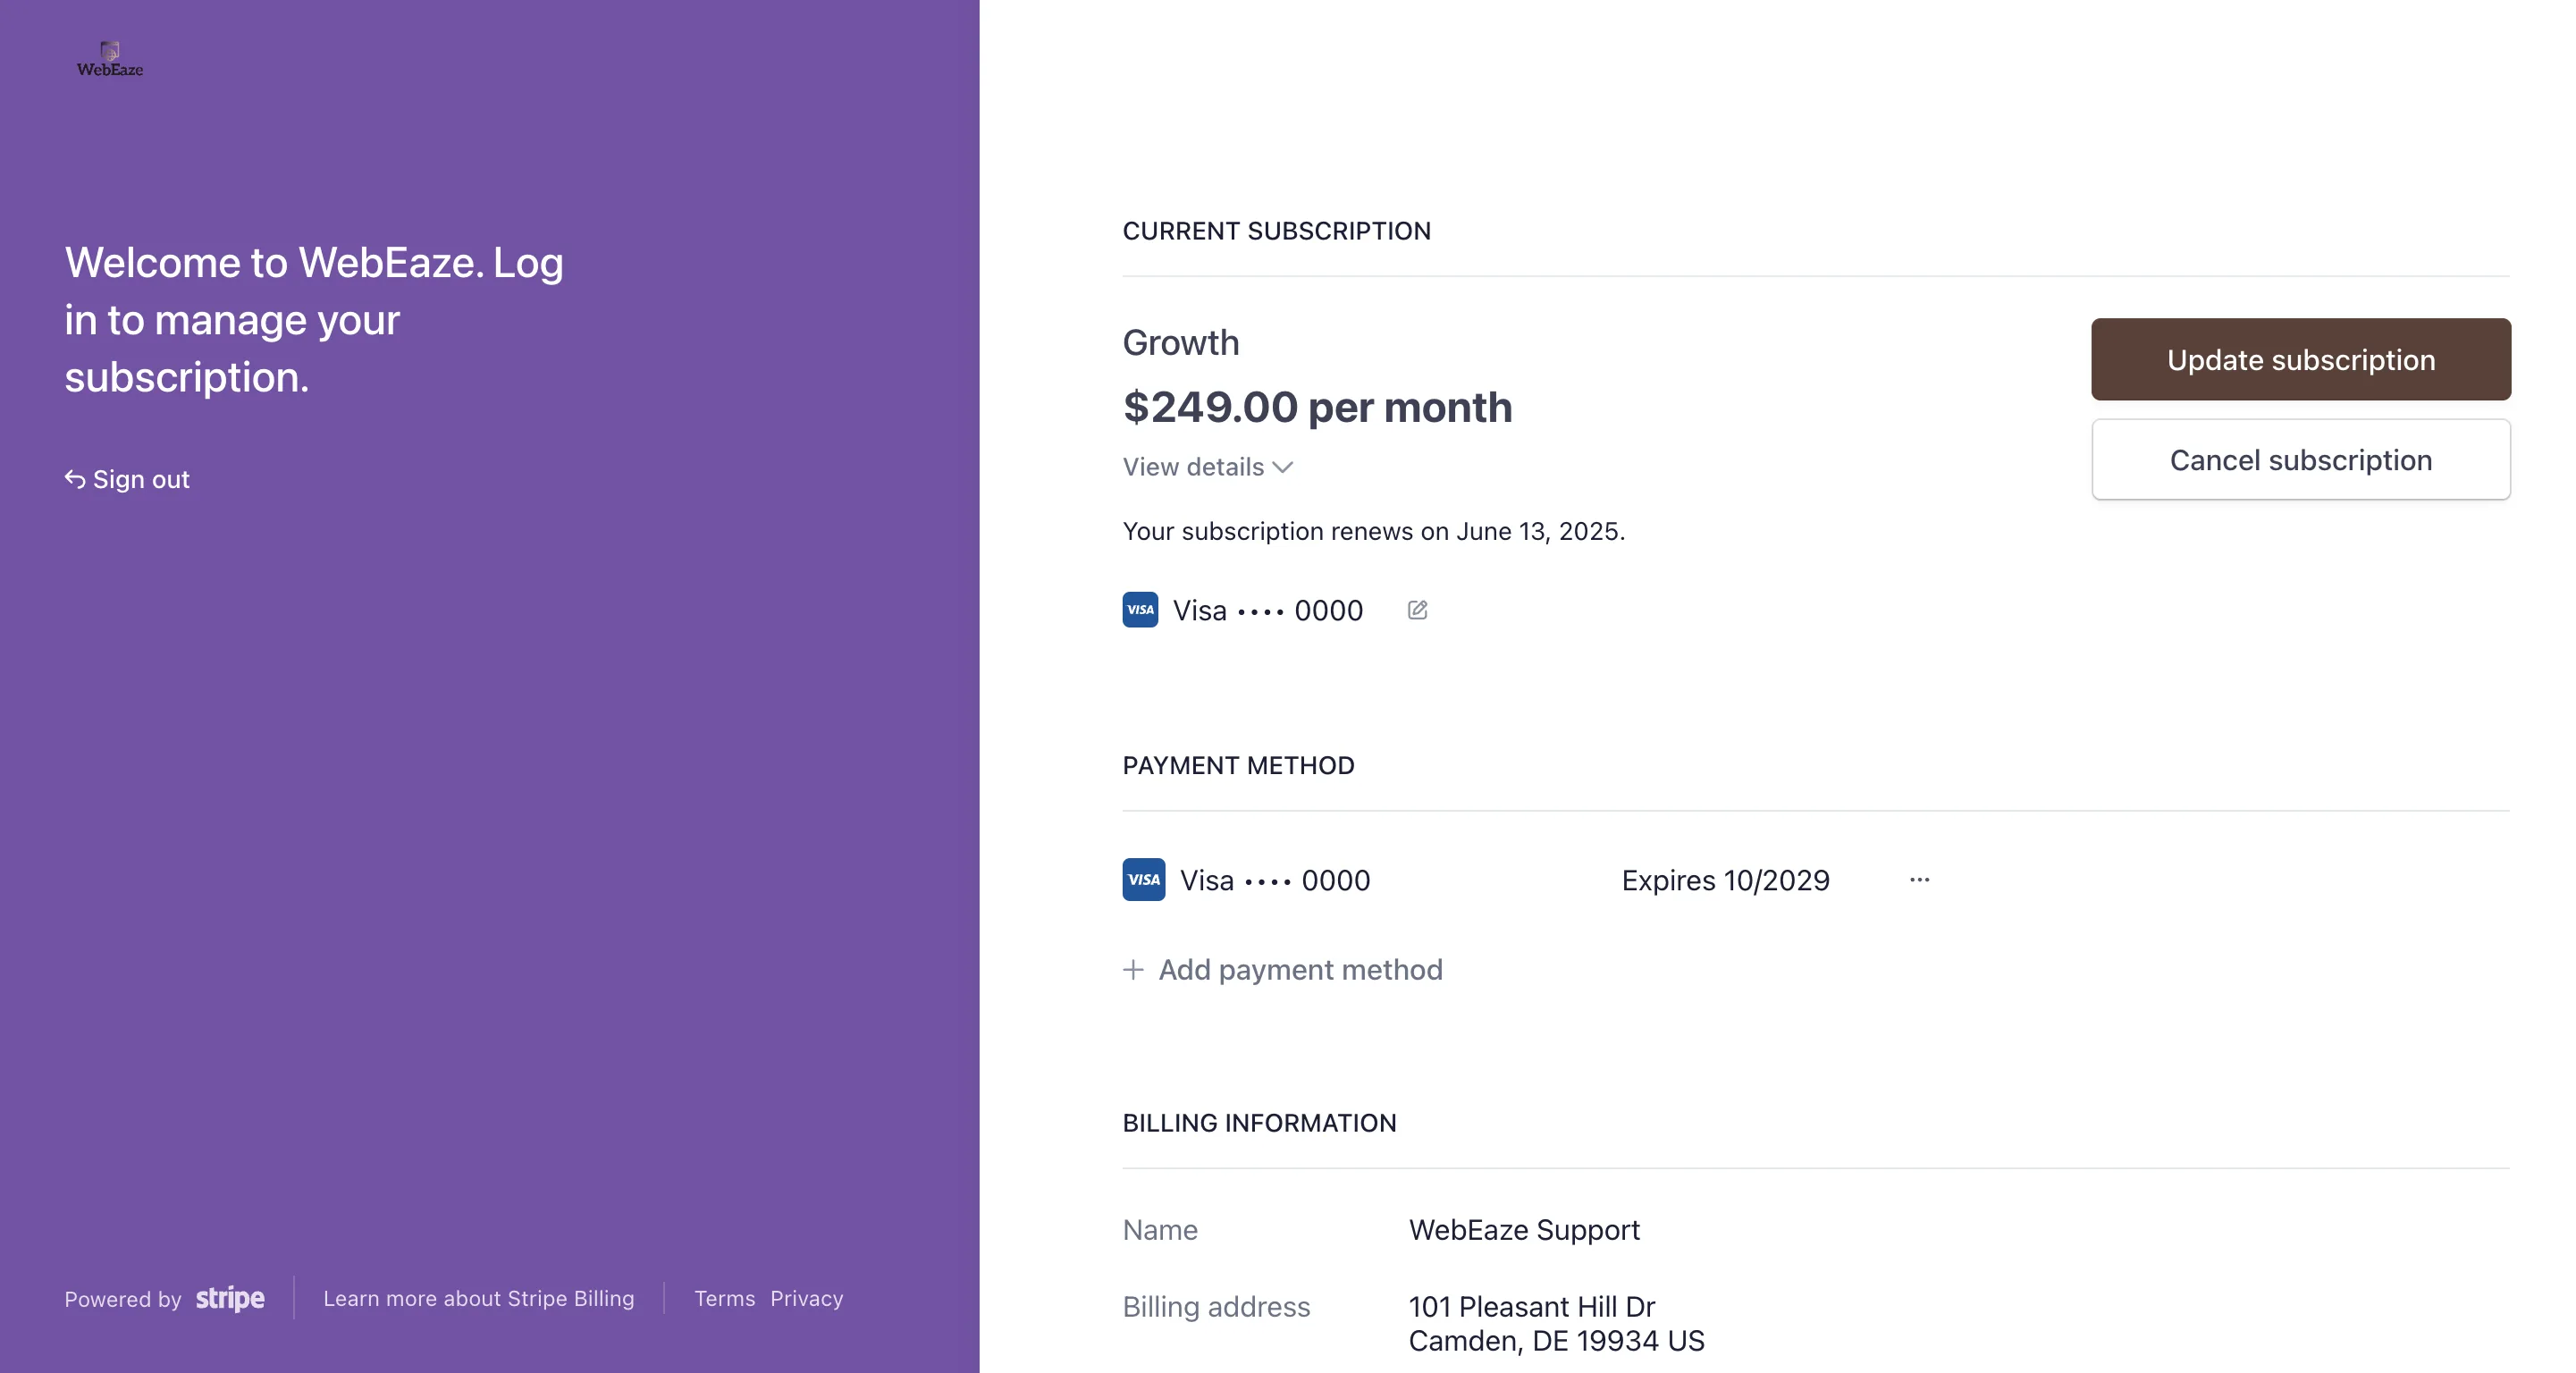This screenshot has height=1373, width=2576.
Task: Click the Powered by text
Action: [x=123, y=1299]
